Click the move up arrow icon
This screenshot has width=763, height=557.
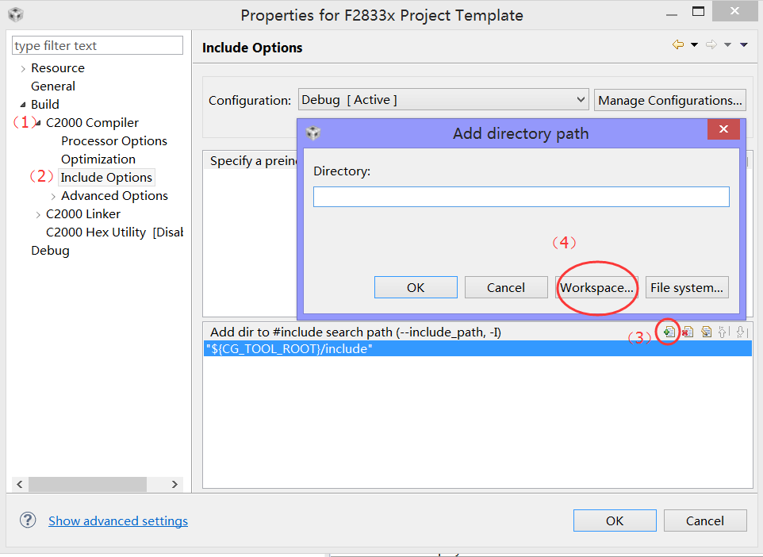tap(723, 332)
